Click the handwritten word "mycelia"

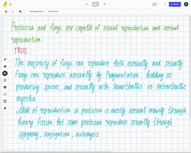tap(26, 99)
